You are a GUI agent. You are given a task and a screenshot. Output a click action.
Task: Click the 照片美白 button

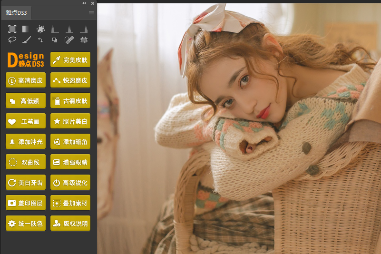pyautogui.click(x=70, y=121)
